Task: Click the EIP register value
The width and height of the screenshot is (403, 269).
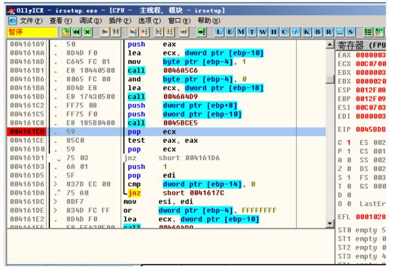Action: pyautogui.click(x=371, y=130)
